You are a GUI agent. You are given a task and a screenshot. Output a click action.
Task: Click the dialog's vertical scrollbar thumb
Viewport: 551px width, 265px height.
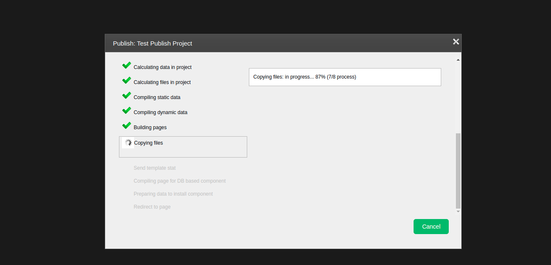[458, 171]
